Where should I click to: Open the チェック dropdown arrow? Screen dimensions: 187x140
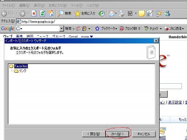point(161,29)
